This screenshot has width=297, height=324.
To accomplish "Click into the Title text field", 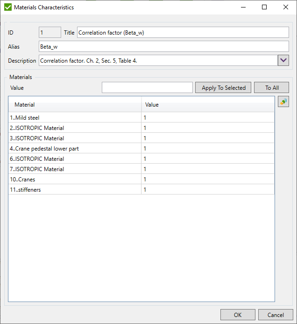I will (x=183, y=32).
